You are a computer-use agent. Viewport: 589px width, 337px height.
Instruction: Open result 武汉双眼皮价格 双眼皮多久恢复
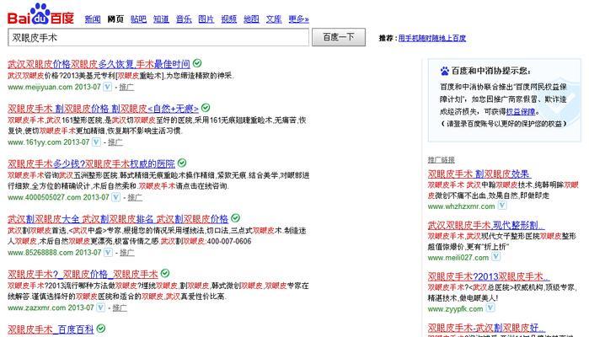pos(99,64)
